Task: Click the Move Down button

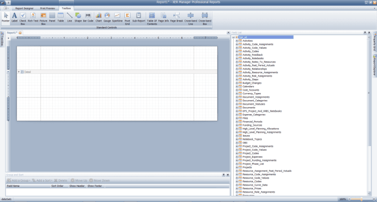Action: (99, 180)
